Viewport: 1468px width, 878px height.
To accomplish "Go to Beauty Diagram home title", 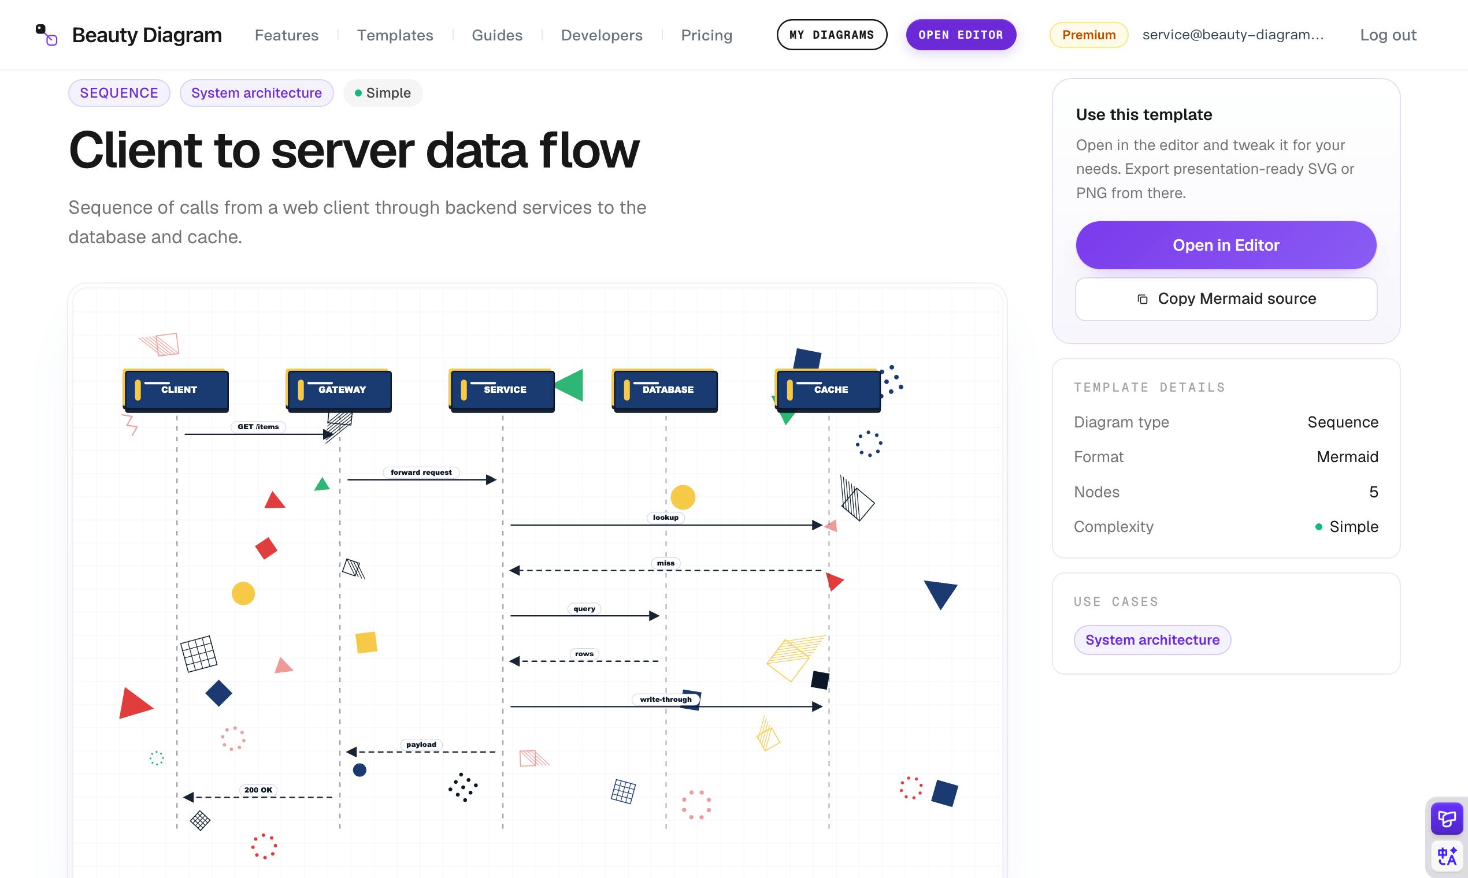I will (x=147, y=35).
